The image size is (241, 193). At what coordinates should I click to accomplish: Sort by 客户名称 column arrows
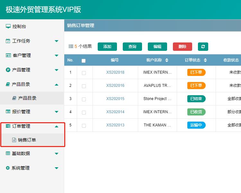[x=166, y=60]
